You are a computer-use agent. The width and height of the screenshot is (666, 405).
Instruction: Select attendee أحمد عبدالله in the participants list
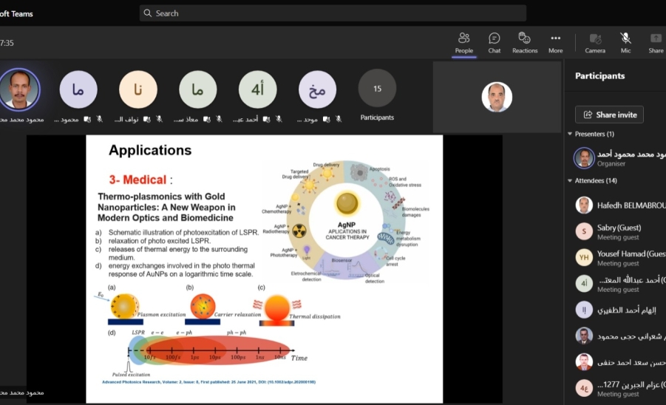point(620,284)
